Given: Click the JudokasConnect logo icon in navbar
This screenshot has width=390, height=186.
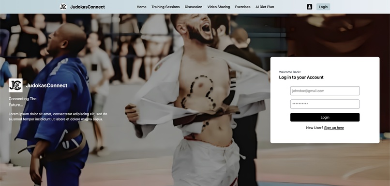Looking at the screenshot, I should (x=63, y=7).
